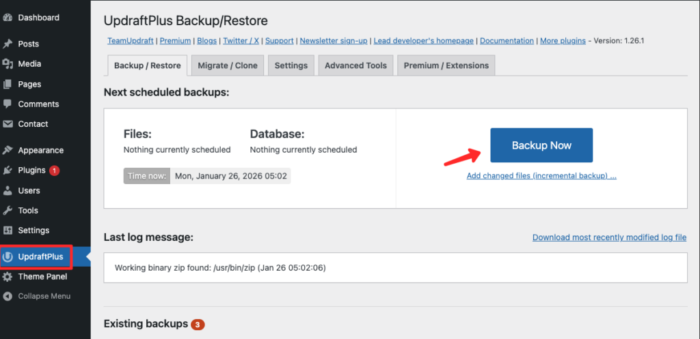The width and height of the screenshot is (700, 339).
Task: Click the Appearance paintbrush icon
Action: 8,151
